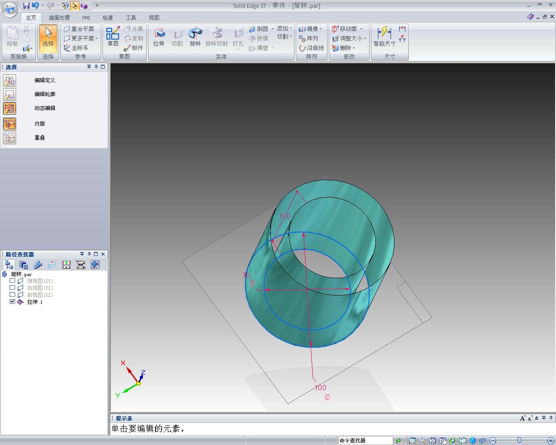
Task: Click the 草图 sketch tool icon
Action: coord(113,33)
